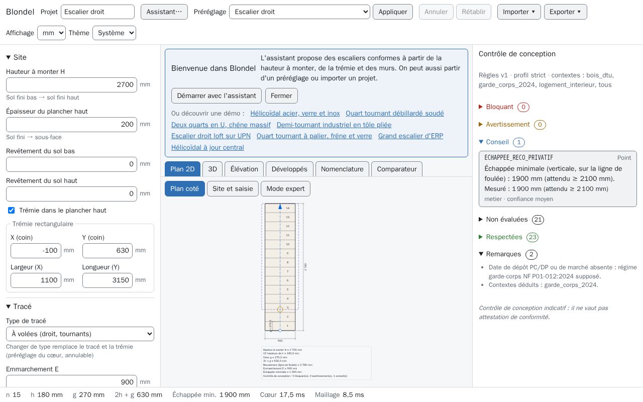
Task: Open the Grand escalier d'ERP demo
Action: (411, 136)
